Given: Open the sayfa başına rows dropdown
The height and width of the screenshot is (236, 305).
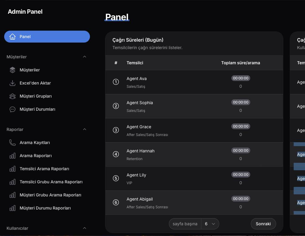Looking at the screenshot, I should point(210,224).
